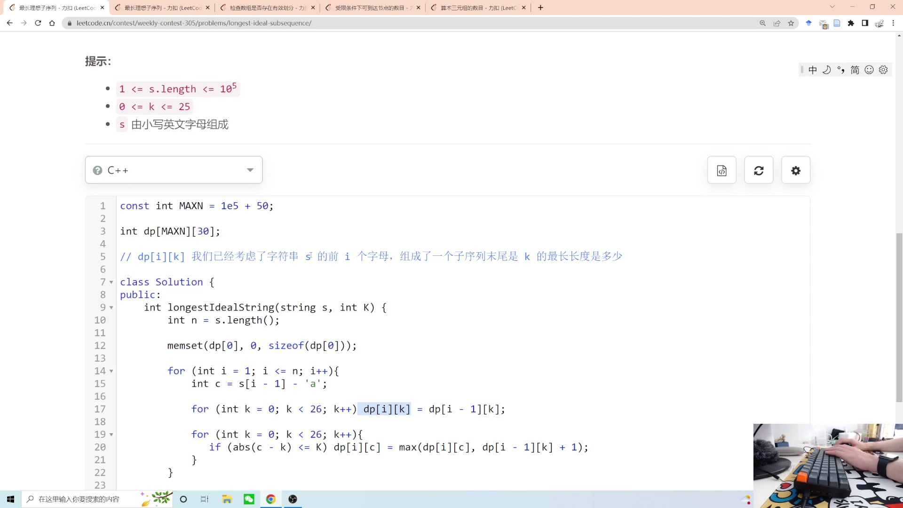The width and height of the screenshot is (903, 508).
Task: Click the Windows taskbar search box
Action: [x=79, y=499]
